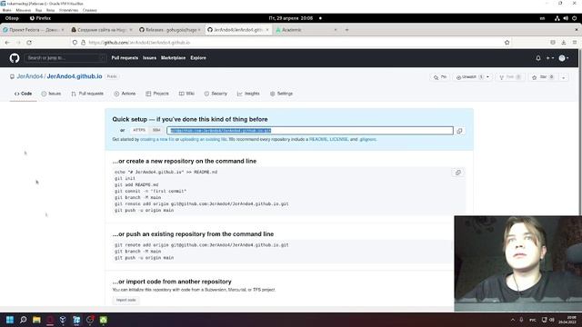Open a new browser tab
The width and height of the screenshot is (582, 327).
(346, 30)
